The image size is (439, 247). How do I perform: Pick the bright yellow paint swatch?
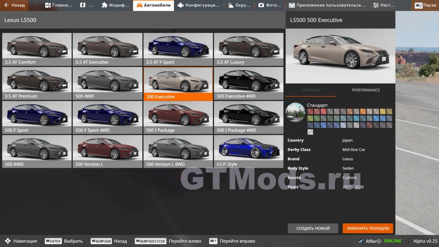click(x=383, y=111)
